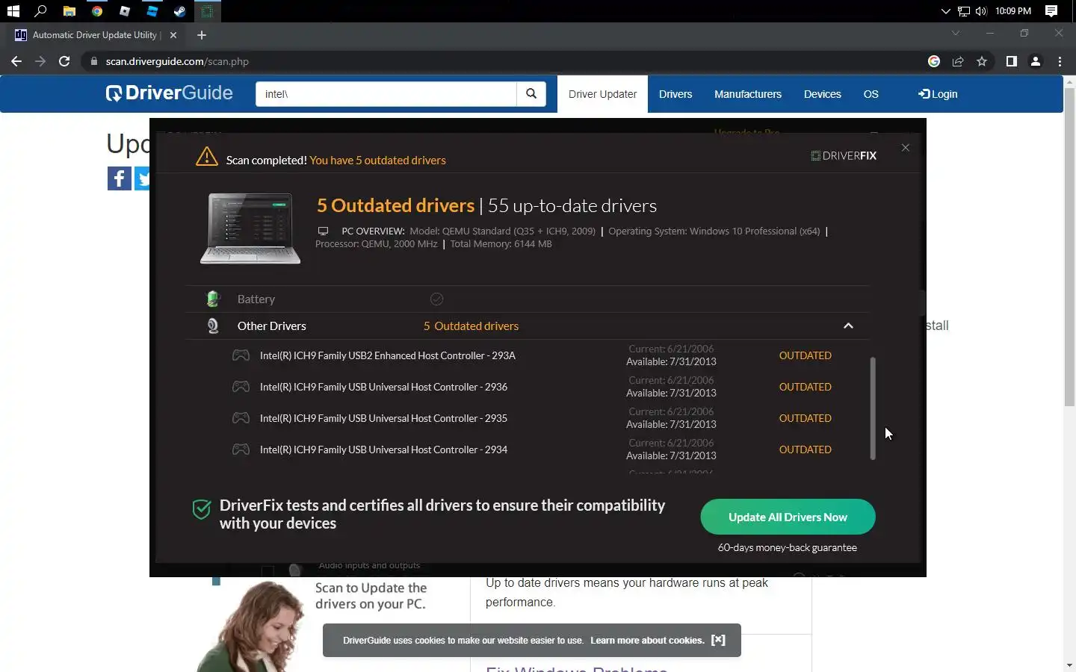Close the DriverFix scan results popup

click(x=906, y=148)
